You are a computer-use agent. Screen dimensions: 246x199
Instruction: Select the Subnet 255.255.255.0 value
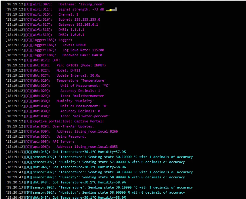pos(87,19)
